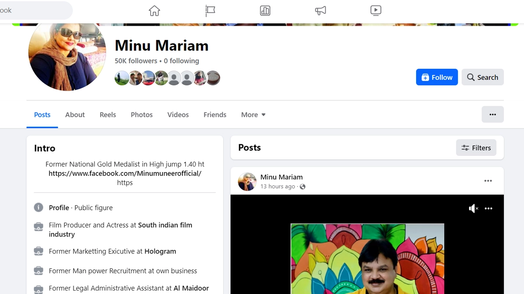
Task: Open Ads megaphone icon in top bar
Action: [x=321, y=10]
